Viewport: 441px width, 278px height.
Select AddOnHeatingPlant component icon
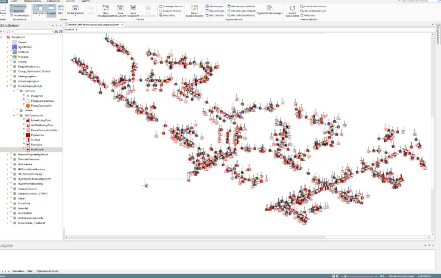coord(28,125)
